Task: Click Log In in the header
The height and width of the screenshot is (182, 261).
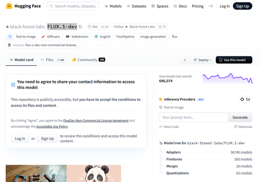Action: pos(225,6)
